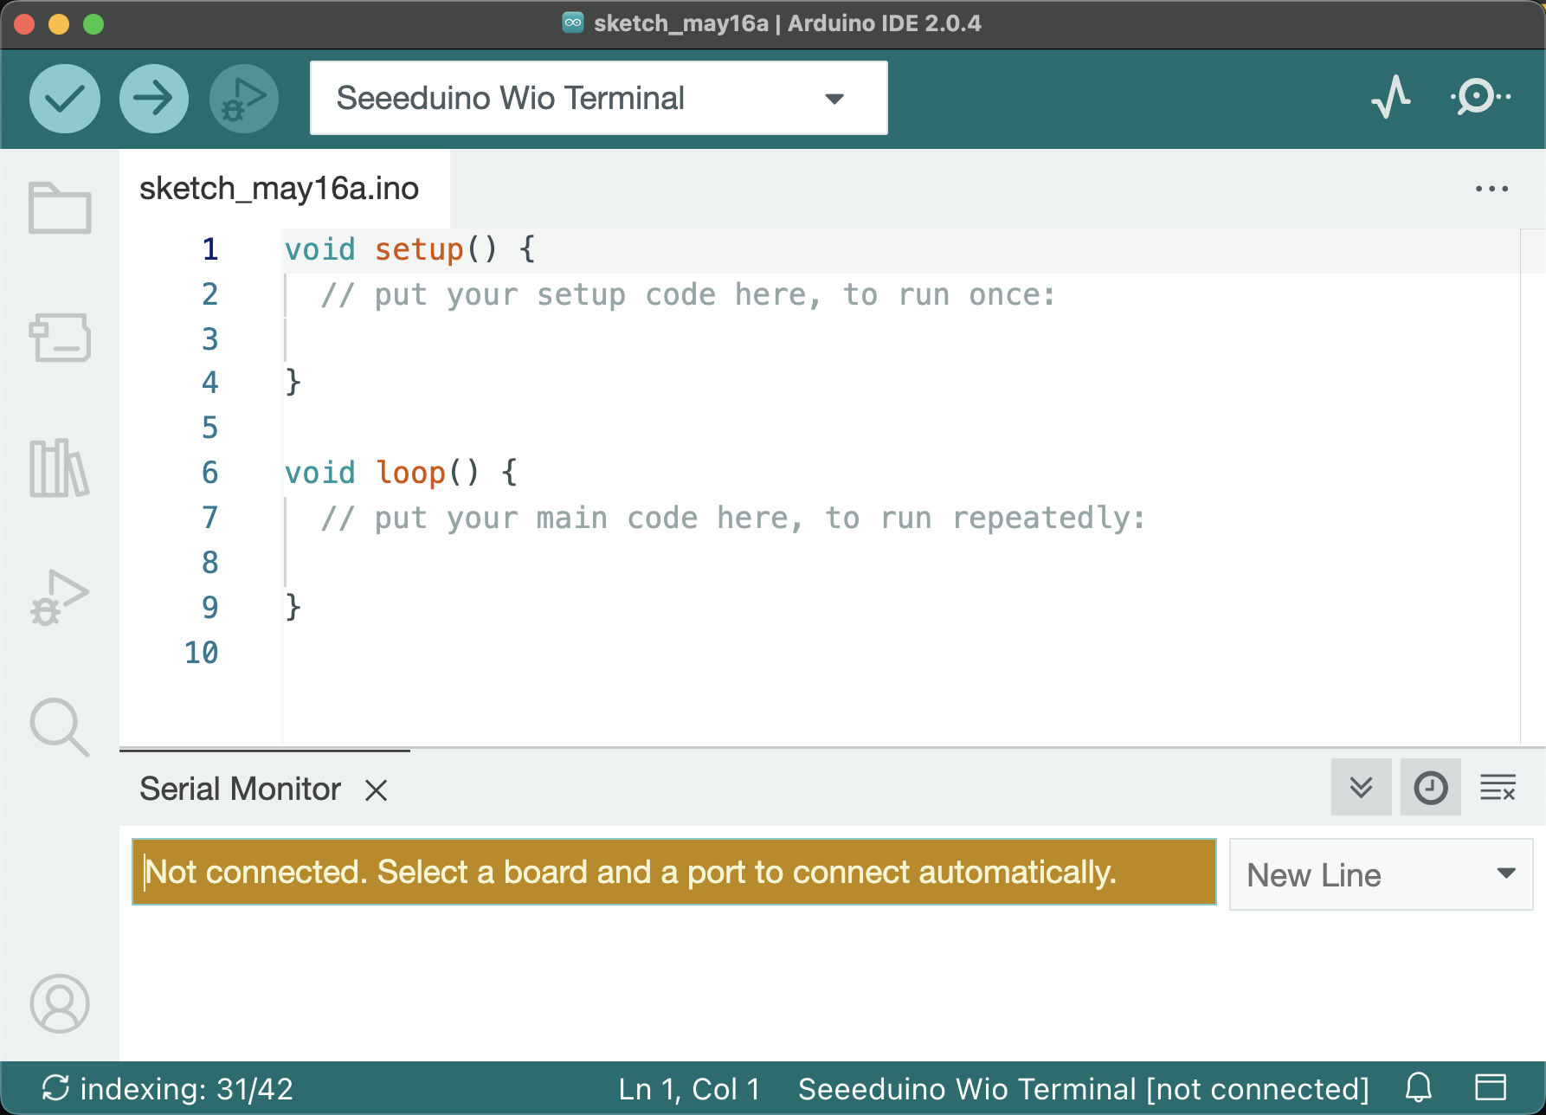Click the setup comment on line 2

click(x=688, y=294)
